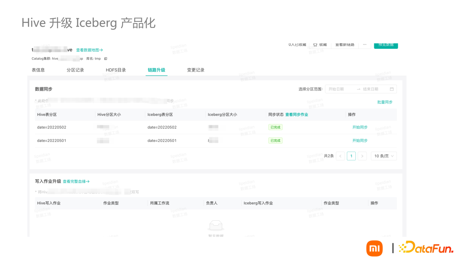The image size is (463, 260).
Task: Open the 10 条/页 page size dropdown
Action: coord(384,156)
